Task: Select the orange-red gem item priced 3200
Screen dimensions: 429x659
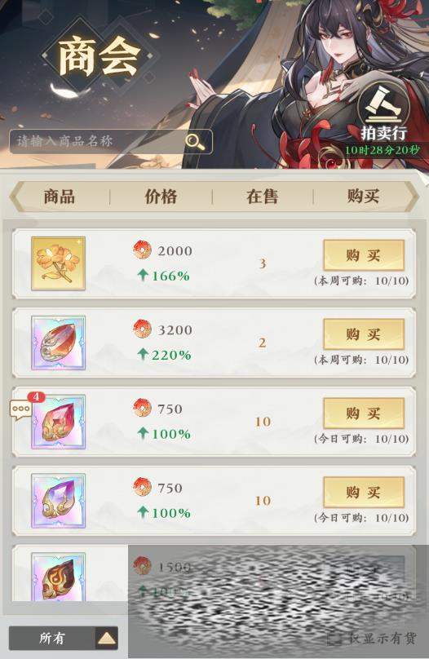Action: point(59,343)
